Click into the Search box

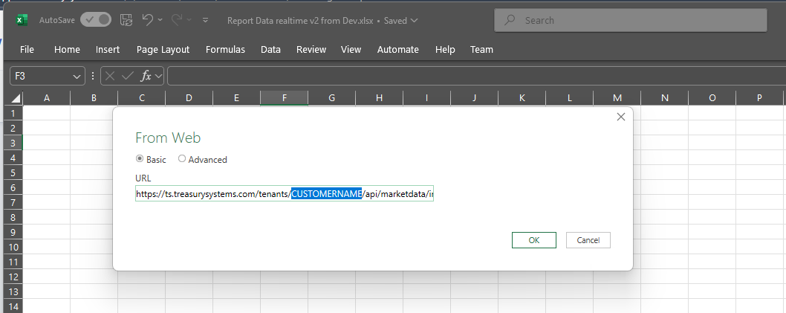tap(631, 21)
